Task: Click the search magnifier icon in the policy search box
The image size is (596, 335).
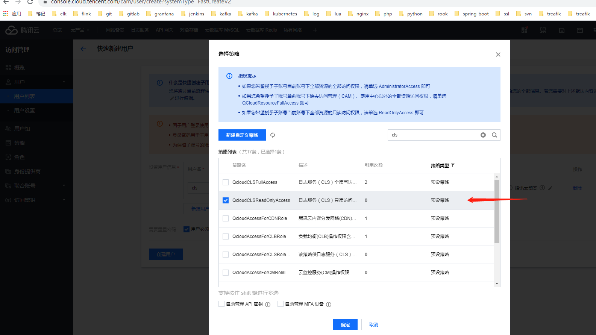Action: tap(494, 135)
